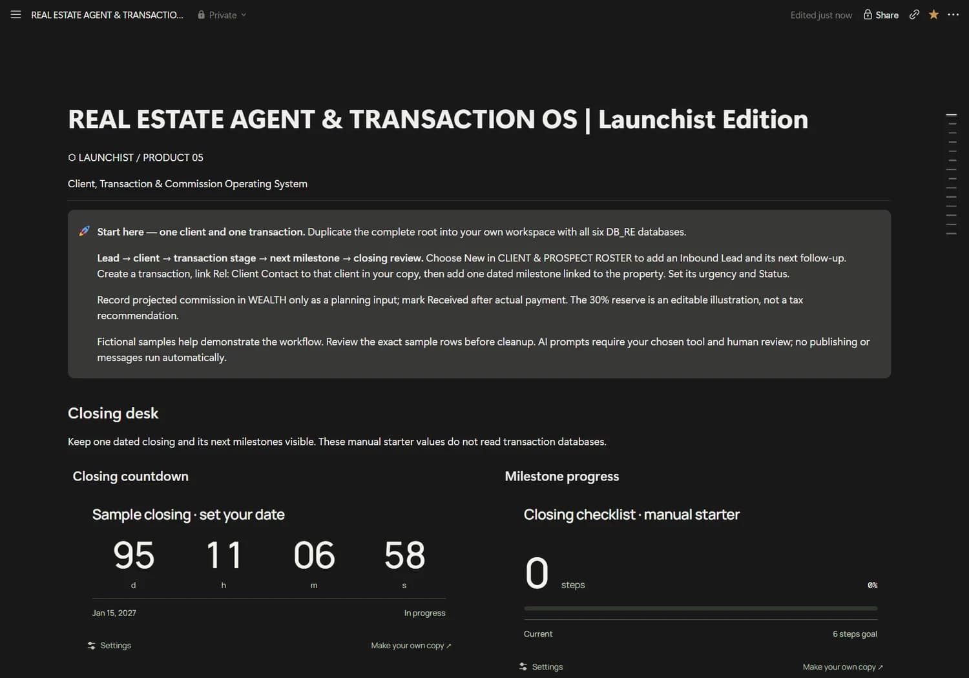This screenshot has width=969, height=678.
Task: Toggle the favorite star icon
Action: click(933, 14)
